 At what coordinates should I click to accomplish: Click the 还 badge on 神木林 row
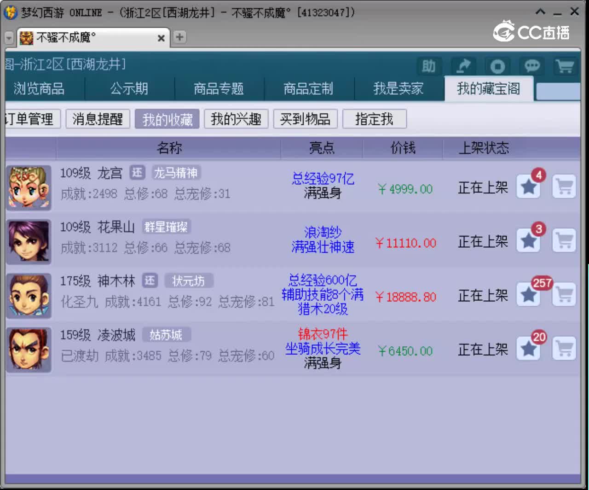point(150,280)
